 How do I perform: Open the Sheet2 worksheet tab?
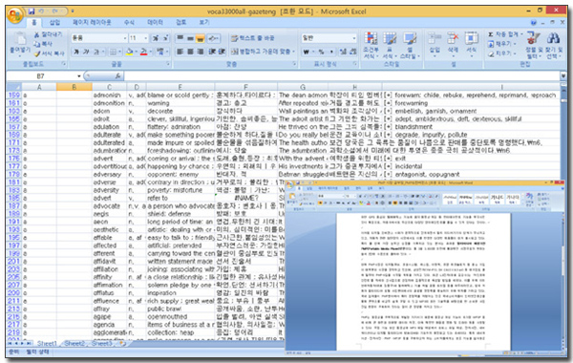click(x=74, y=343)
